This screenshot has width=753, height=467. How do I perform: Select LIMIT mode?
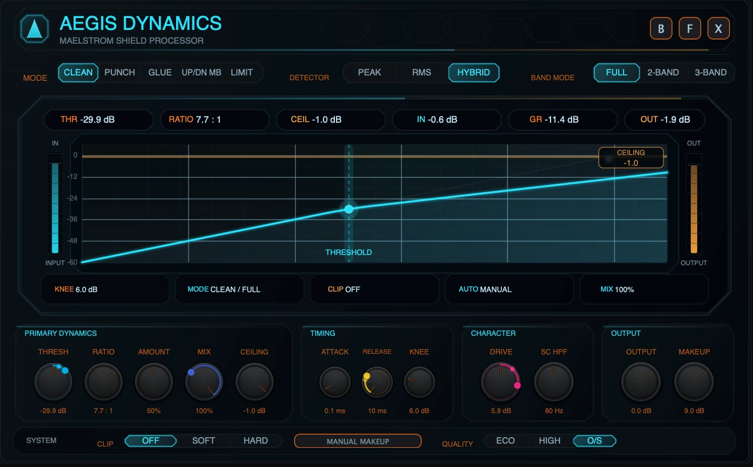coord(242,72)
